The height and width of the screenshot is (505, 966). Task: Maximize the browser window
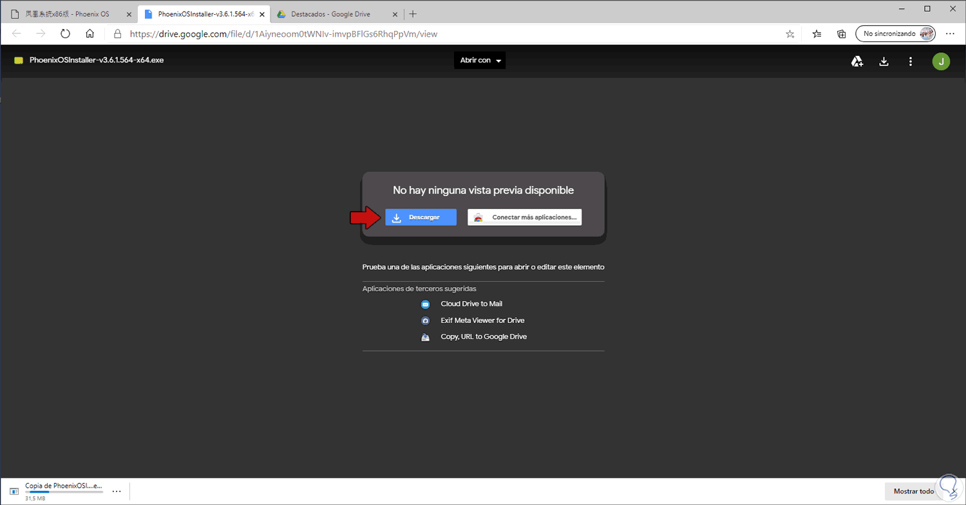click(x=927, y=8)
